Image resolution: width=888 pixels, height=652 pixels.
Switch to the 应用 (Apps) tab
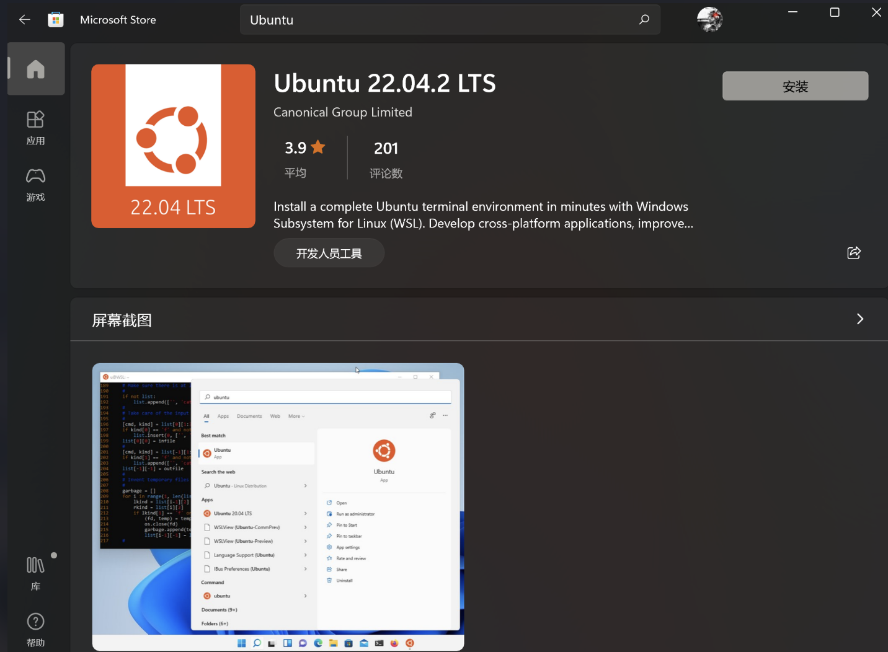tap(35, 127)
